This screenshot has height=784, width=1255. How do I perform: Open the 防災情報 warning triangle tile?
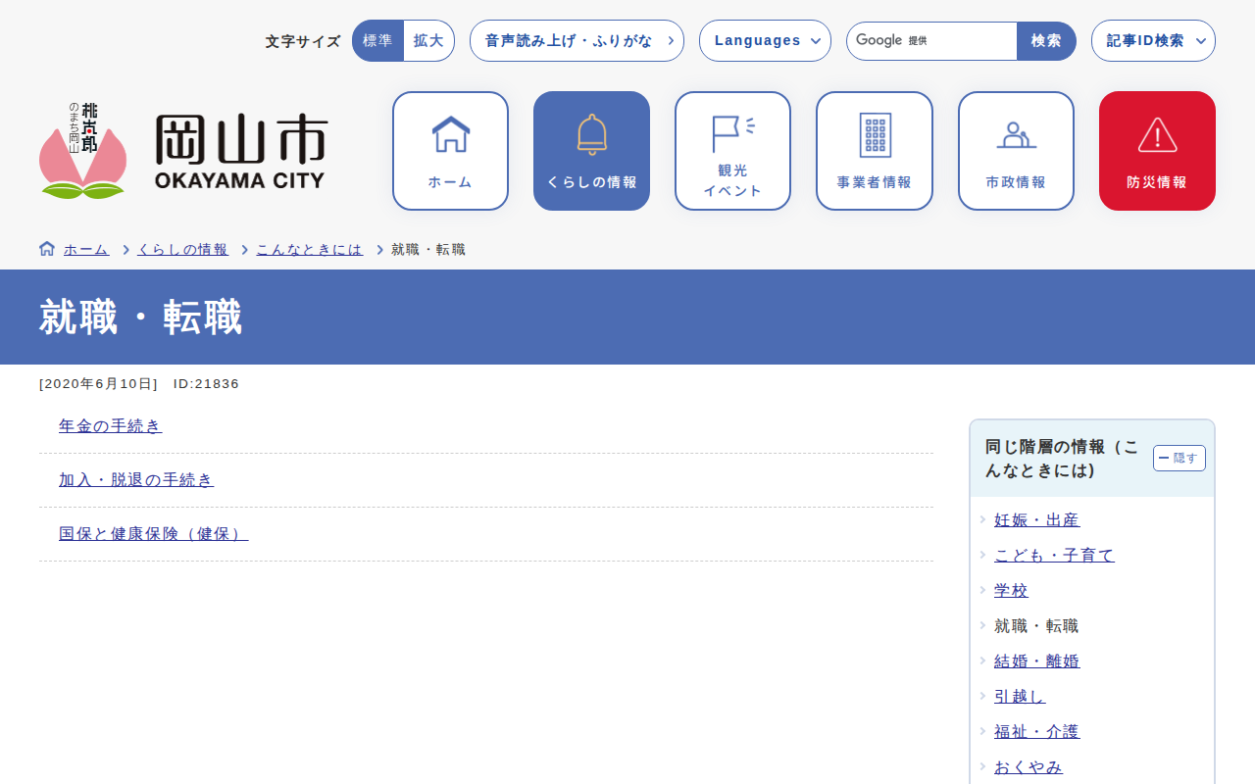click(1157, 151)
